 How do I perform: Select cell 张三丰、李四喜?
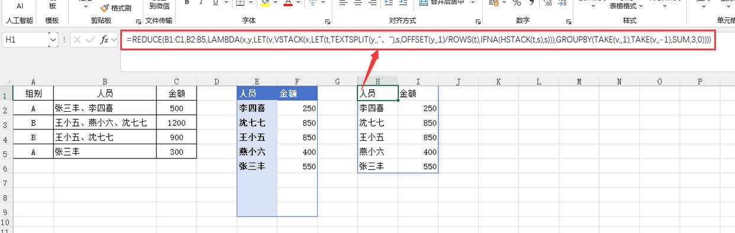pyautogui.click(x=105, y=108)
